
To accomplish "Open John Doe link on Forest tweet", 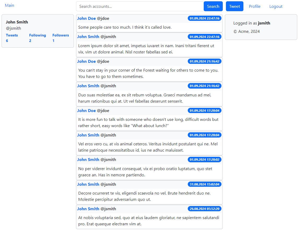I will click(x=86, y=61).
